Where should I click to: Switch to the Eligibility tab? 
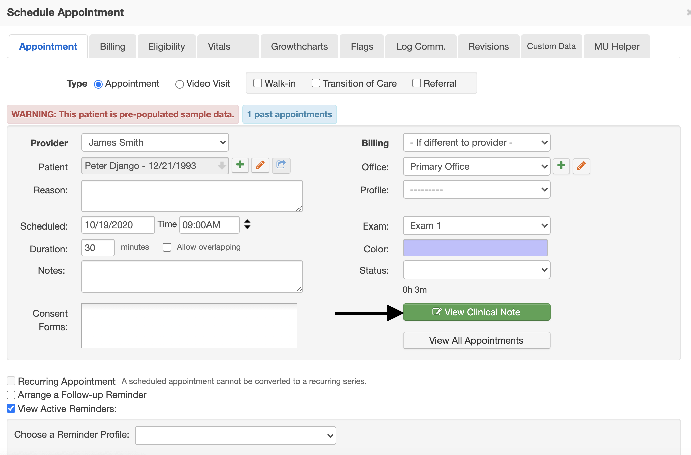pos(167,46)
